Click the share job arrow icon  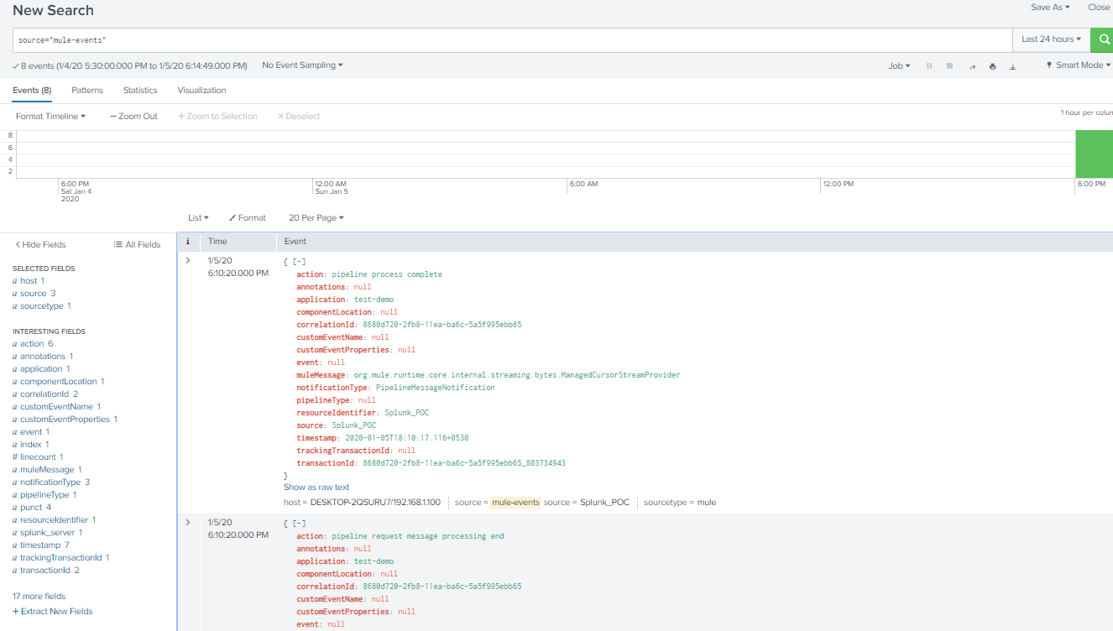click(973, 66)
